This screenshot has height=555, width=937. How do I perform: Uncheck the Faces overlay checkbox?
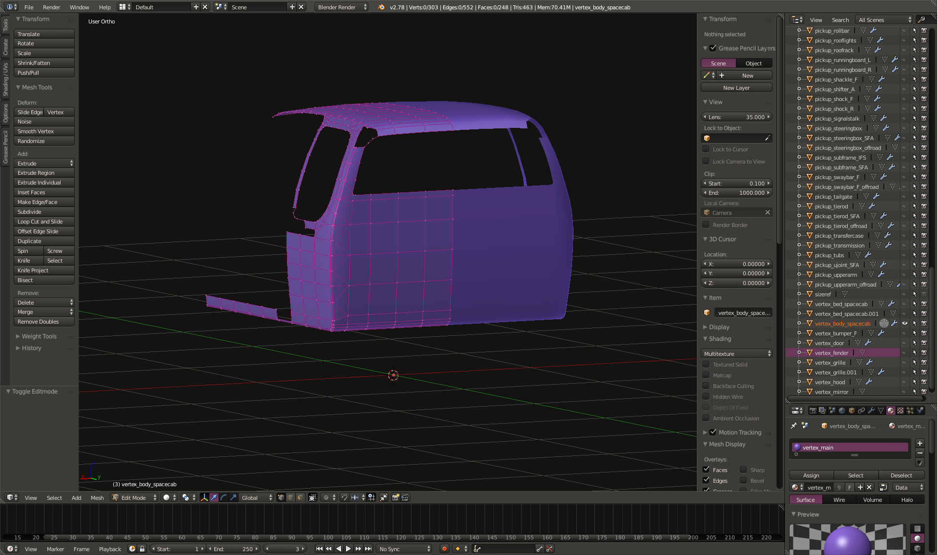[x=706, y=470]
